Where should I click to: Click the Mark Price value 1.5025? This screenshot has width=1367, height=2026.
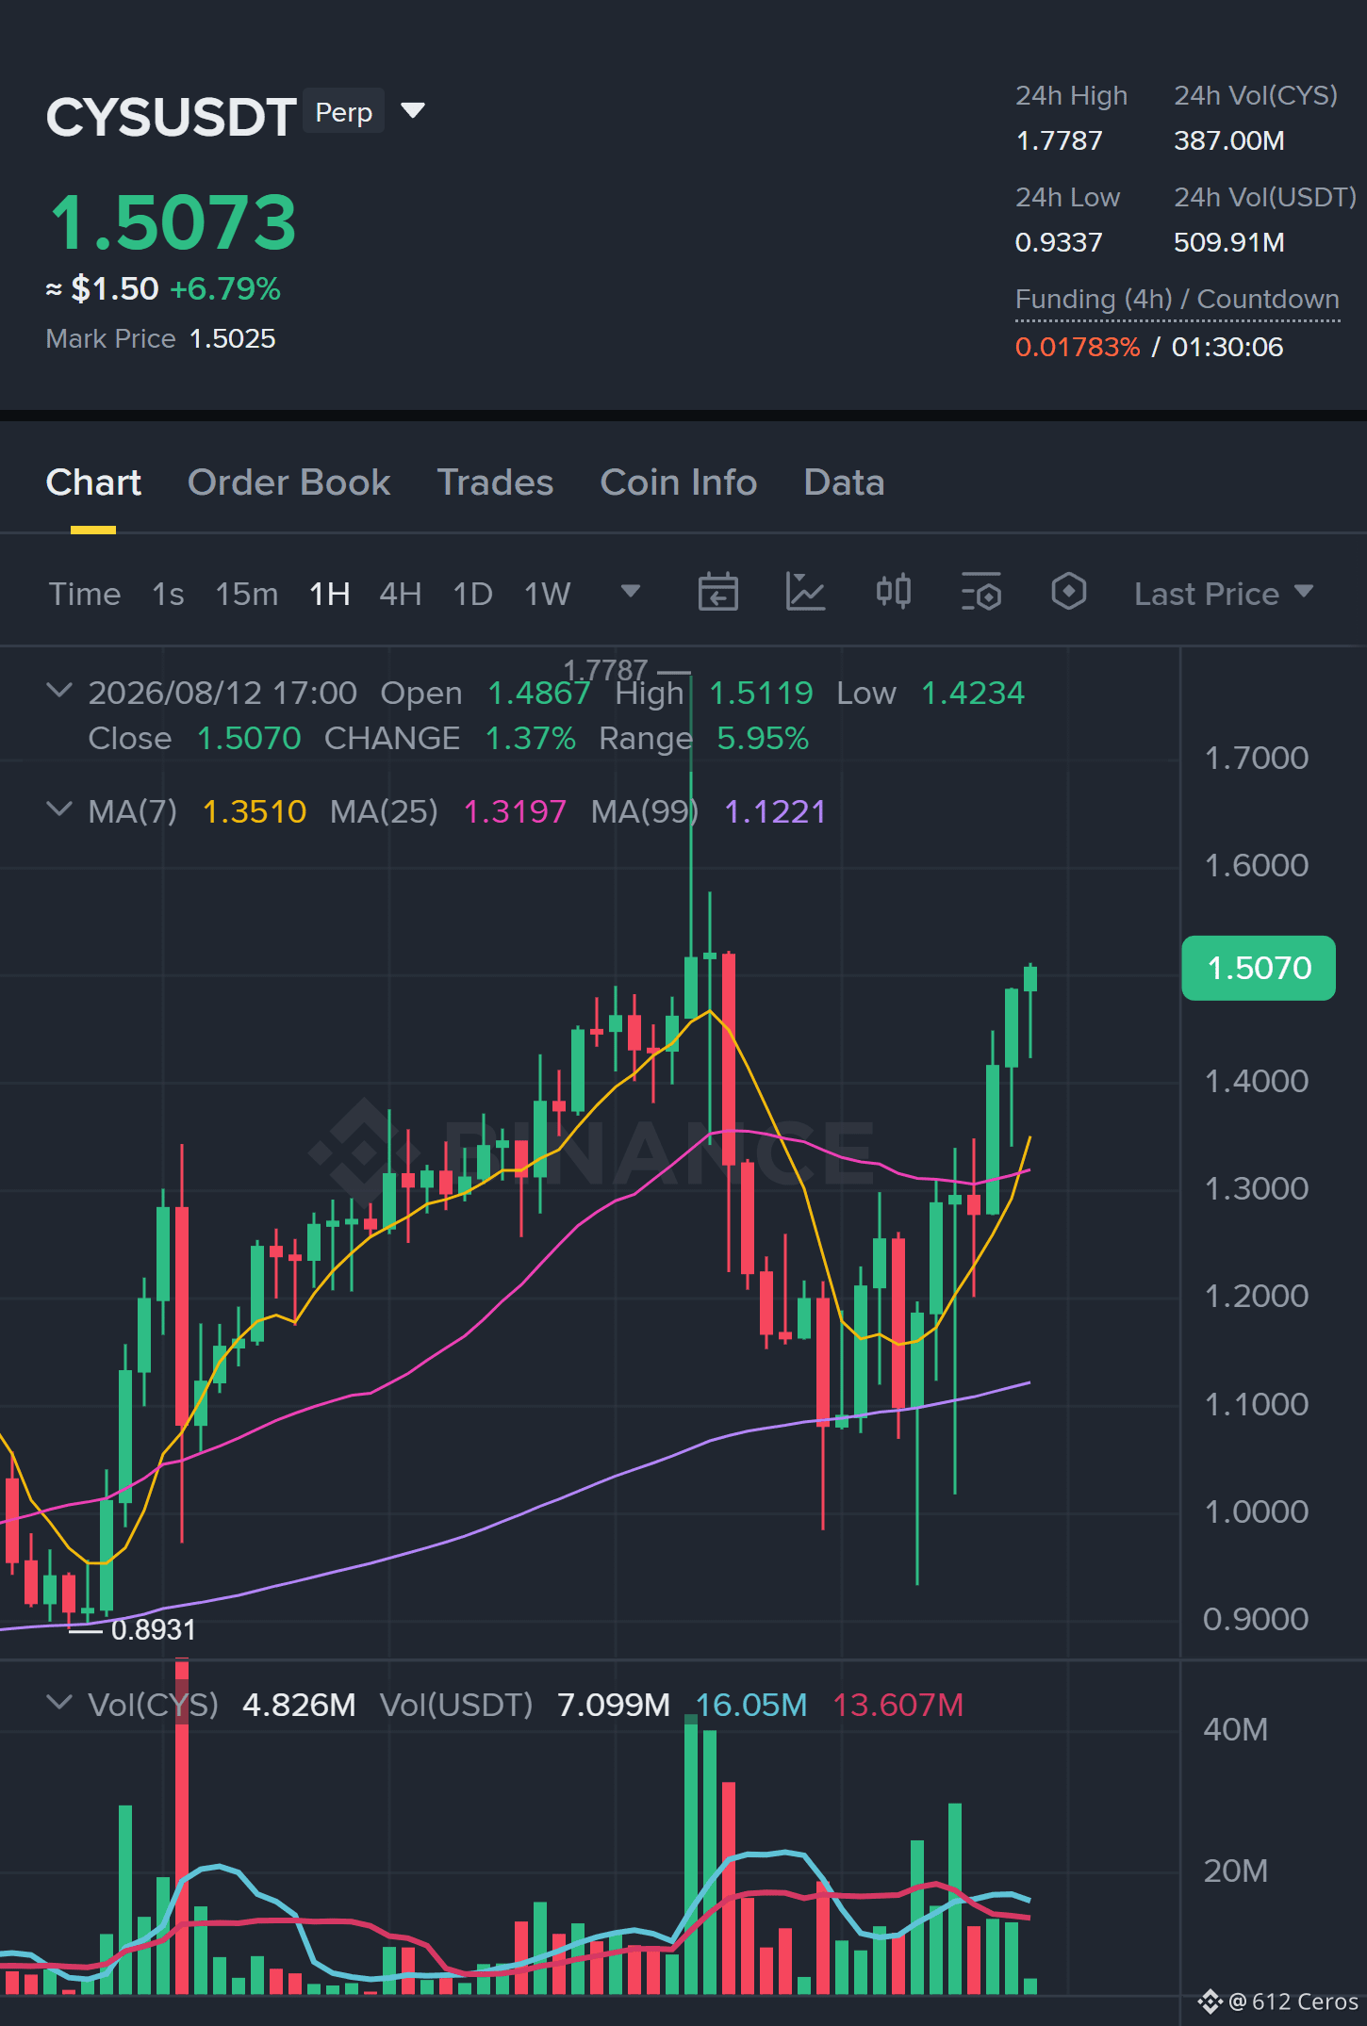(x=233, y=338)
